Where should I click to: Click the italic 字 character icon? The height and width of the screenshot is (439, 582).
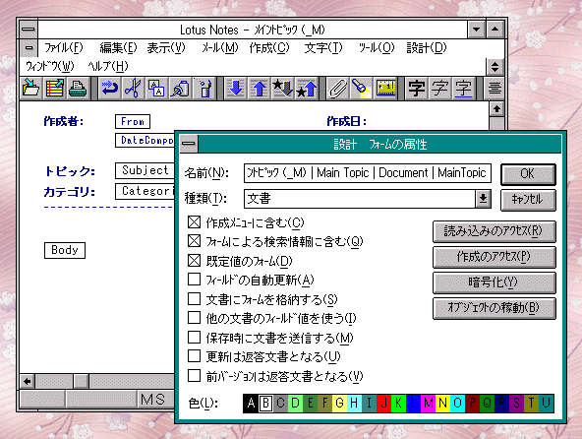[439, 89]
